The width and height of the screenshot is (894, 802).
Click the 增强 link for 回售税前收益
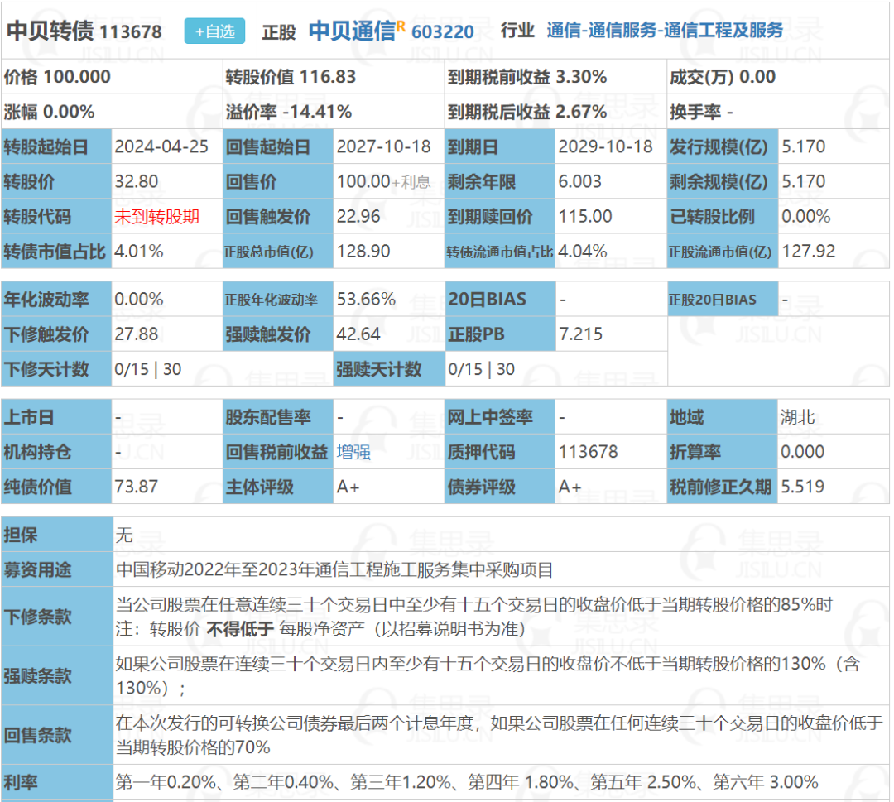(353, 452)
